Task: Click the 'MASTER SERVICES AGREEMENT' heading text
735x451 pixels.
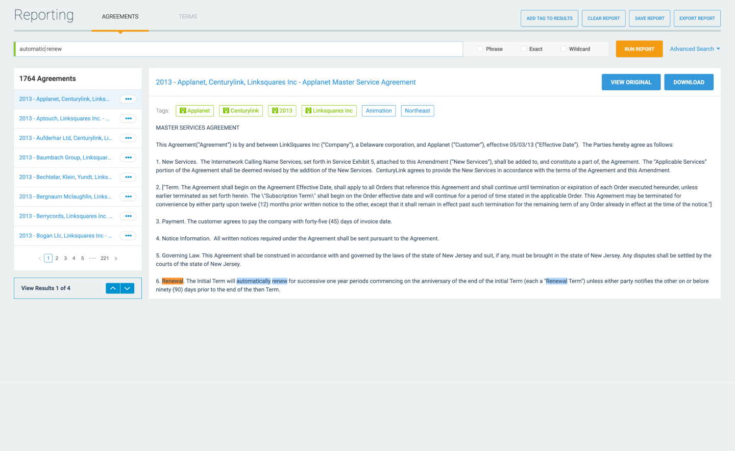Action: tap(198, 128)
